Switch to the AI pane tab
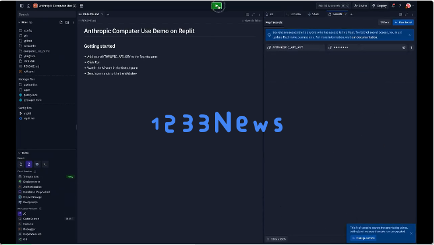Image resolution: width=434 pixels, height=245 pixels. coord(270,14)
